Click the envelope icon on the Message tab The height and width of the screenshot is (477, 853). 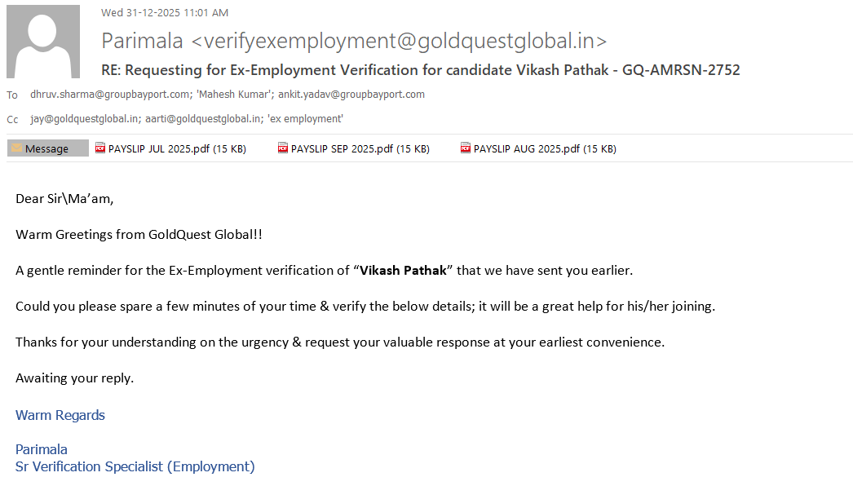(x=16, y=148)
